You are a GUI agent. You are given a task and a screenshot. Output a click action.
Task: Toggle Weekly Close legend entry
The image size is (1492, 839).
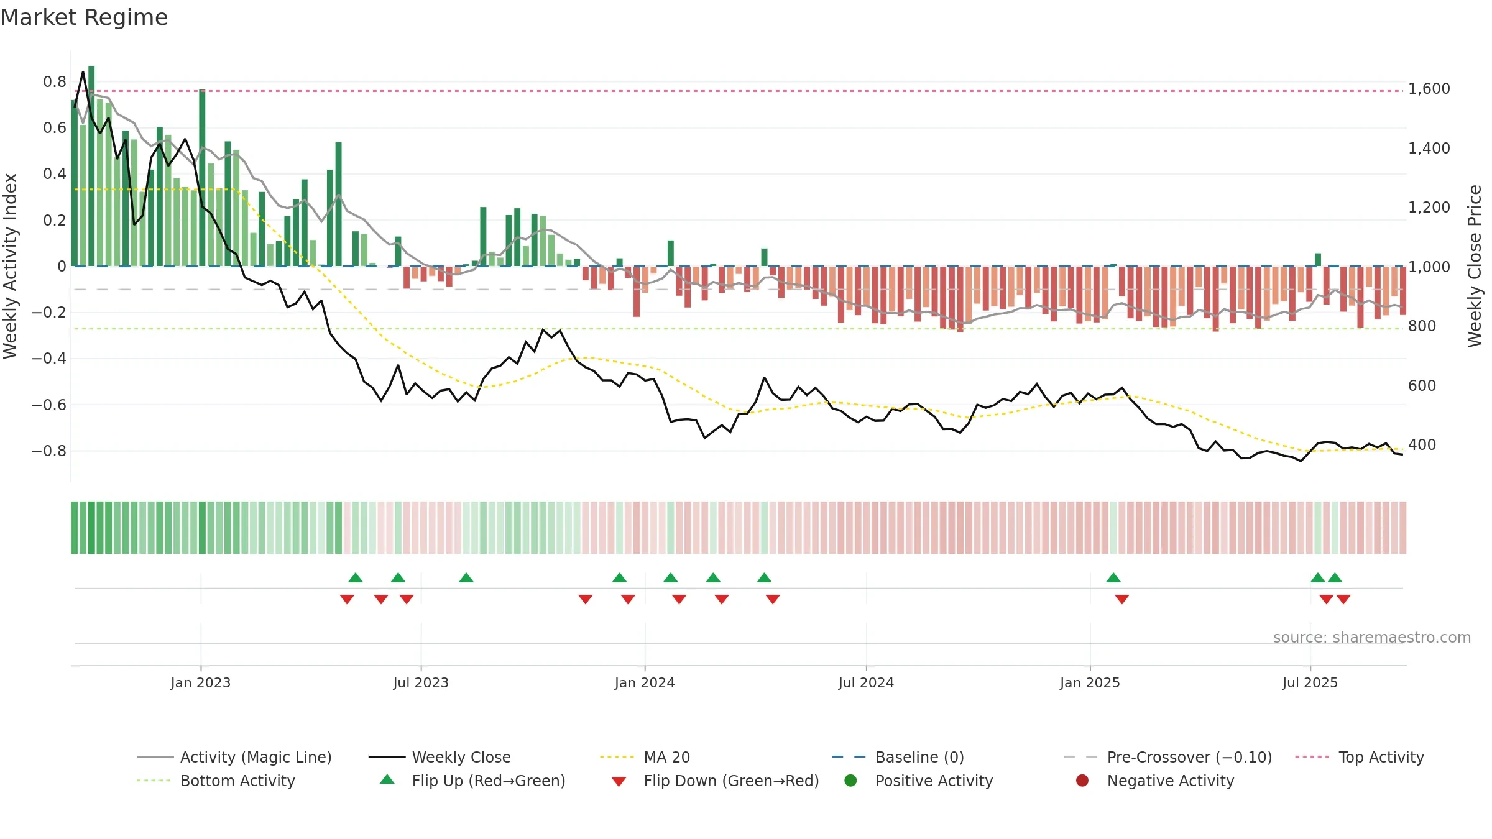coord(440,757)
